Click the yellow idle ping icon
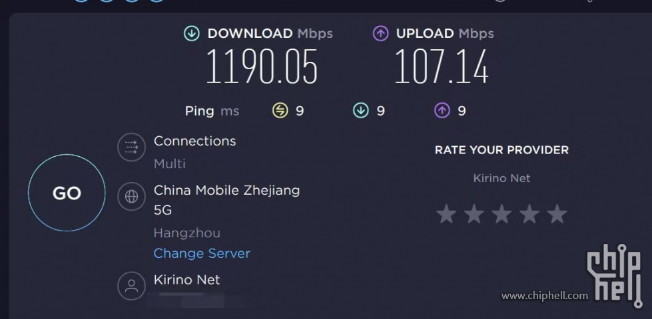Screen dimensions: 652x319 coord(280,111)
